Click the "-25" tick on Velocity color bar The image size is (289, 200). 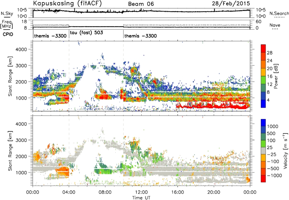coord(272,155)
